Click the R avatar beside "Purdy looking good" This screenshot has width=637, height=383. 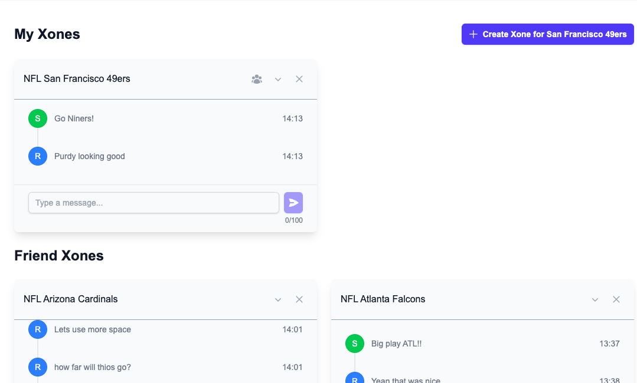point(38,156)
